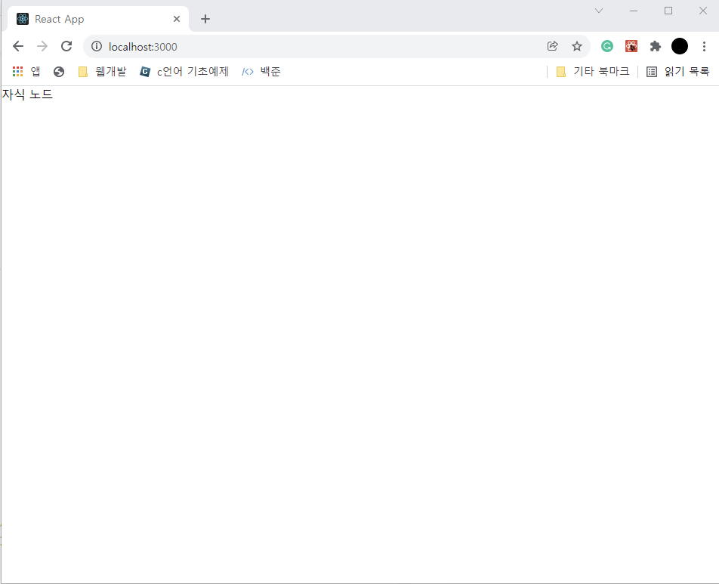Open the 웹개발 bookmark folder

[102, 72]
